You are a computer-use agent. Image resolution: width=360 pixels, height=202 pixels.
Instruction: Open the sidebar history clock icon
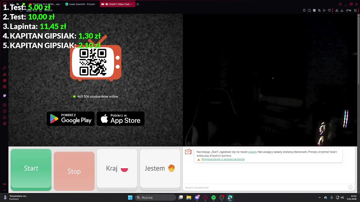(4, 111)
